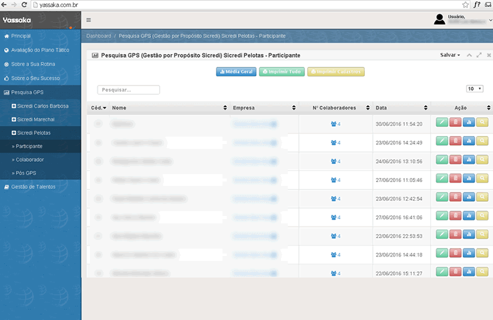Click the Média Geral button

(x=236, y=72)
